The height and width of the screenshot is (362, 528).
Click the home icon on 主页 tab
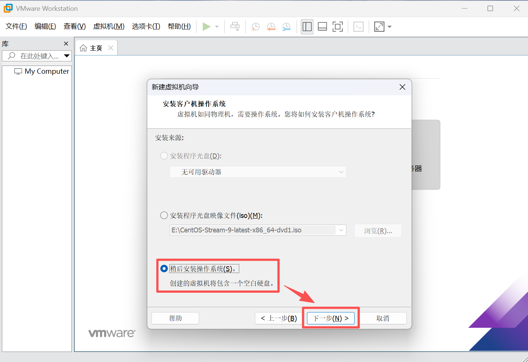click(83, 48)
